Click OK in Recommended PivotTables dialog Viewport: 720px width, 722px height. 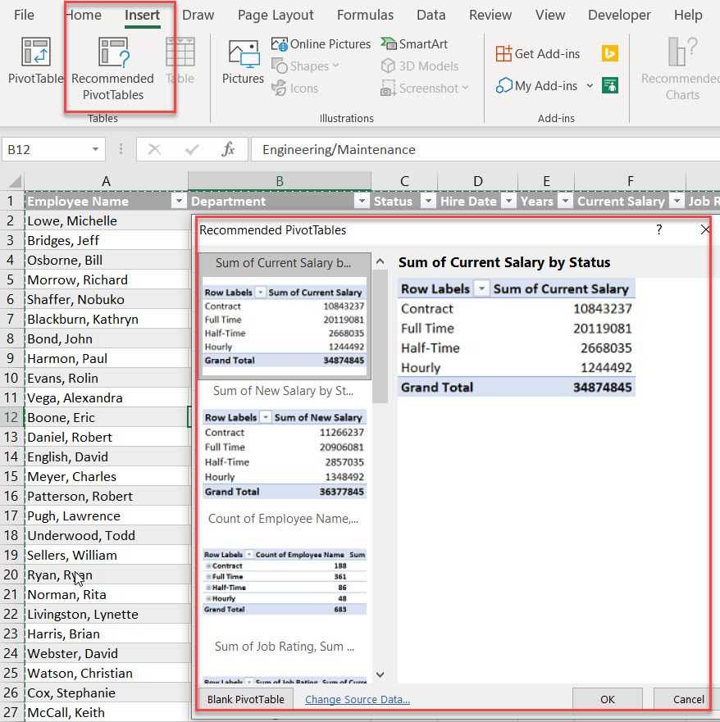click(607, 699)
